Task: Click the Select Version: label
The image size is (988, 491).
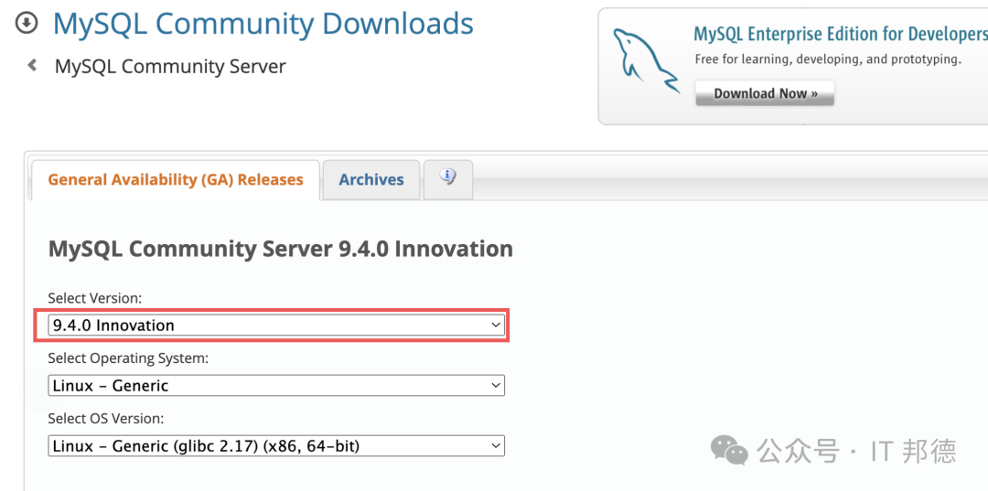Action: click(x=95, y=298)
